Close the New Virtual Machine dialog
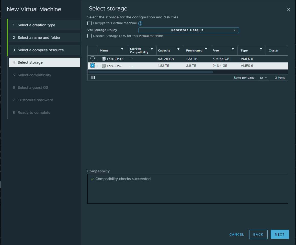Viewport: 296px width, 245px height. 289,9
